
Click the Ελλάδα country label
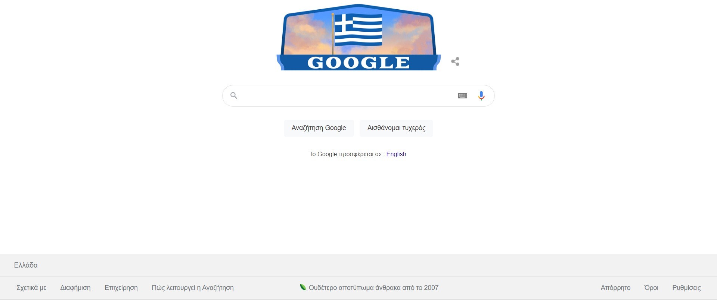coord(26,265)
